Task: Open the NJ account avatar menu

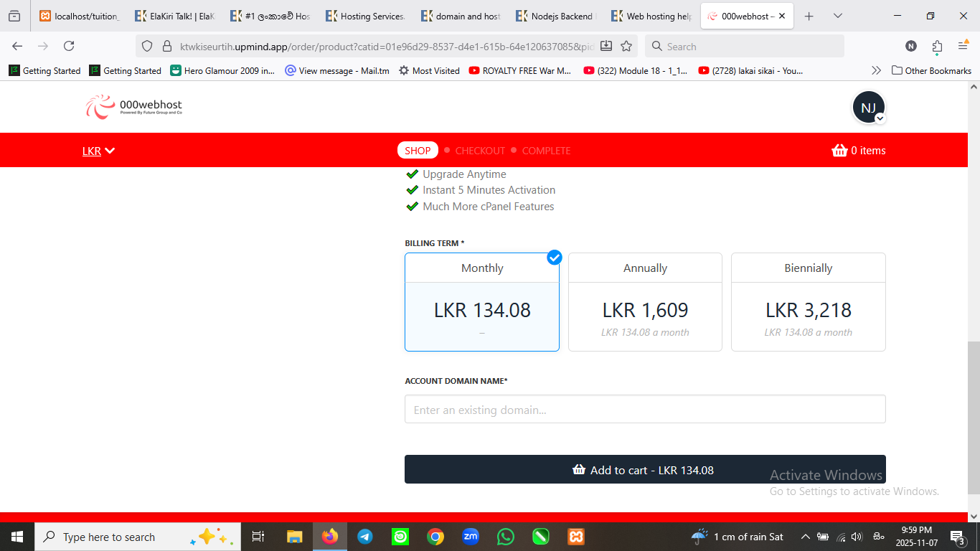Action: [869, 108]
